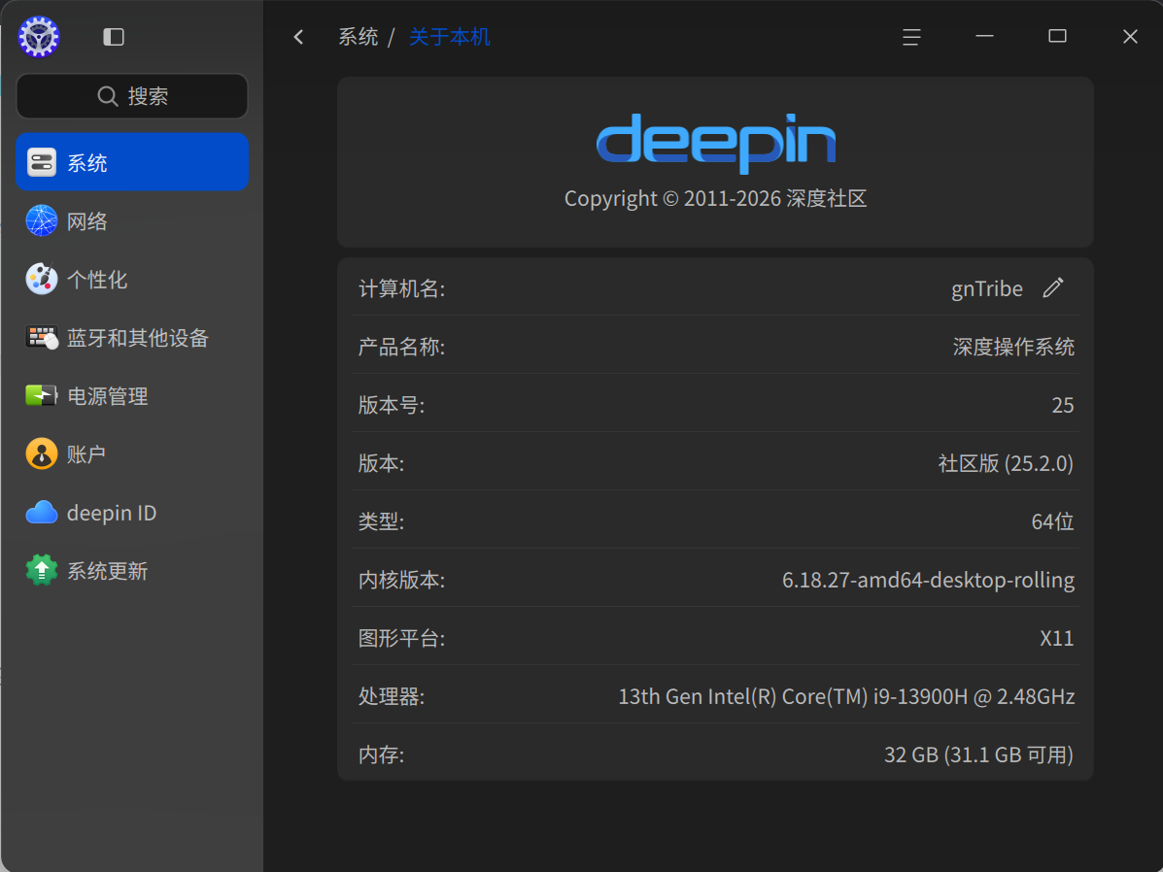
Task: Click the type value 64位
Action: 1052,521
